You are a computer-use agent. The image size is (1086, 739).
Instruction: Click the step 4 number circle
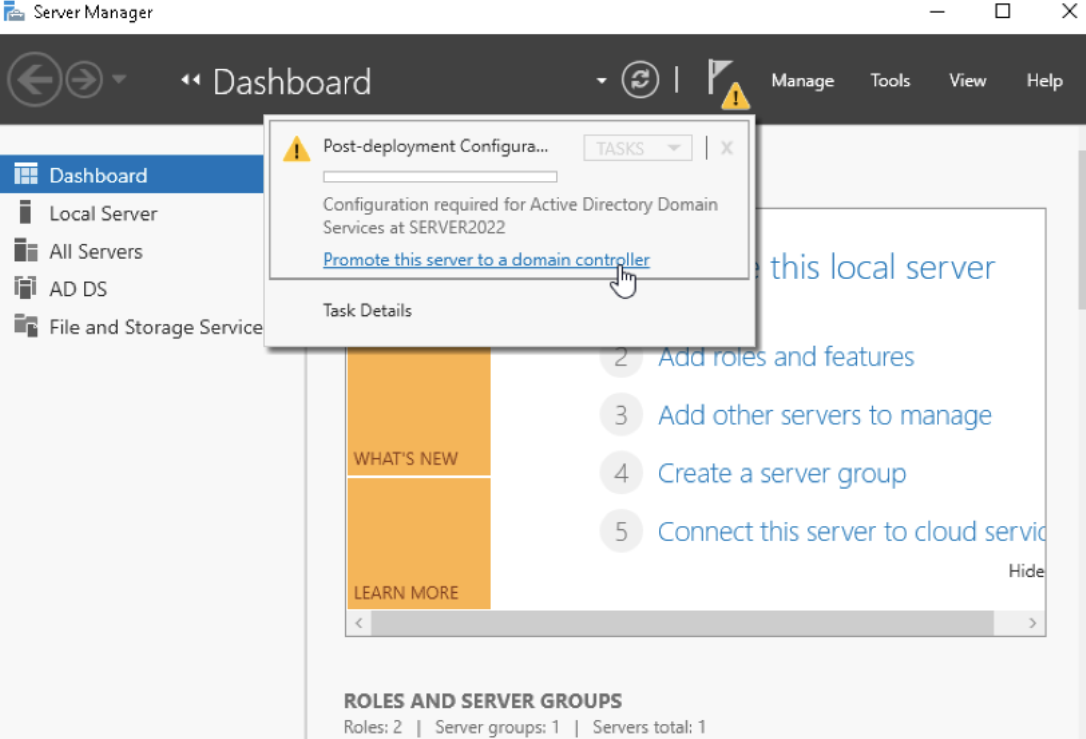[x=621, y=473]
